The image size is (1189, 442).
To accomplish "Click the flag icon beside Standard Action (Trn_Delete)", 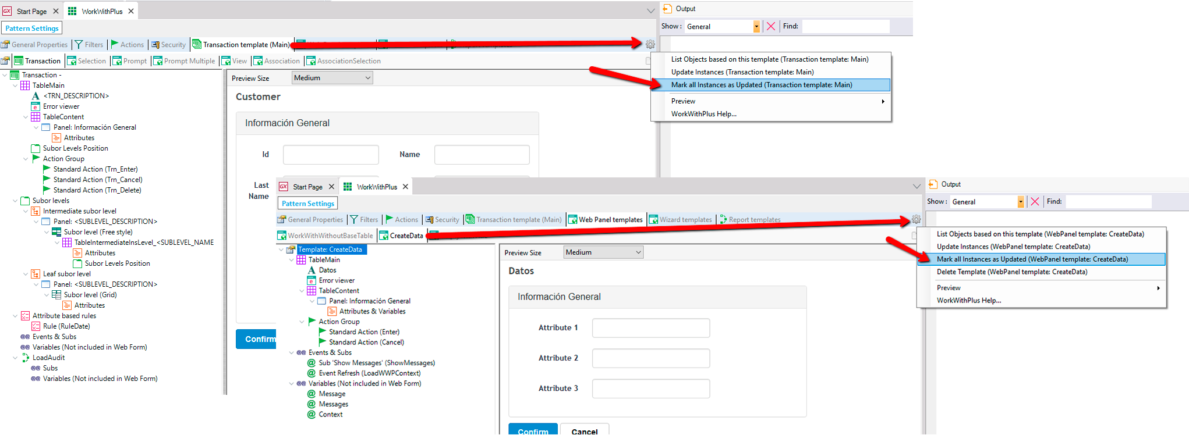I will point(47,190).
